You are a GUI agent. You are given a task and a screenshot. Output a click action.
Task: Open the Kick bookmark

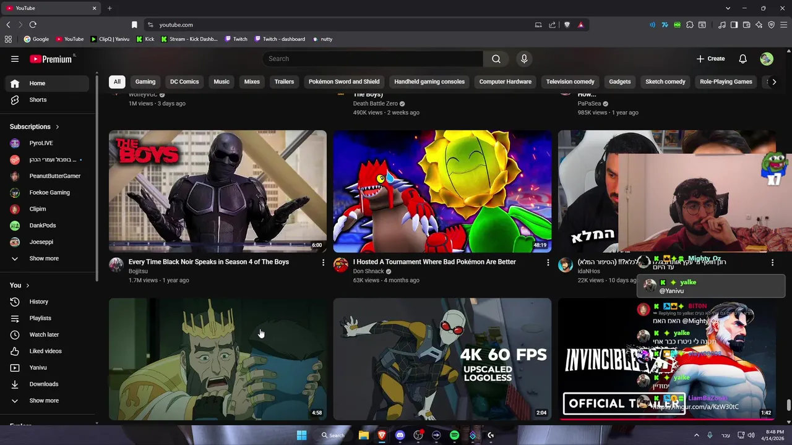pyautogui.click(x=144, y=39)
